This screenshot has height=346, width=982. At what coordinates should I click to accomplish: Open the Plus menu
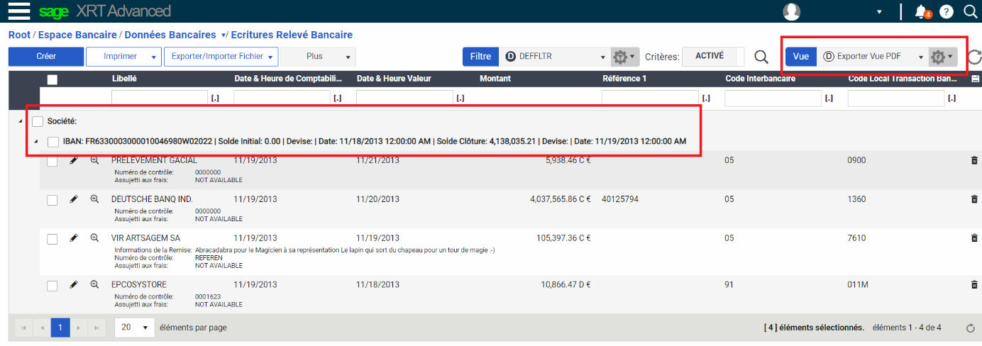319,57
